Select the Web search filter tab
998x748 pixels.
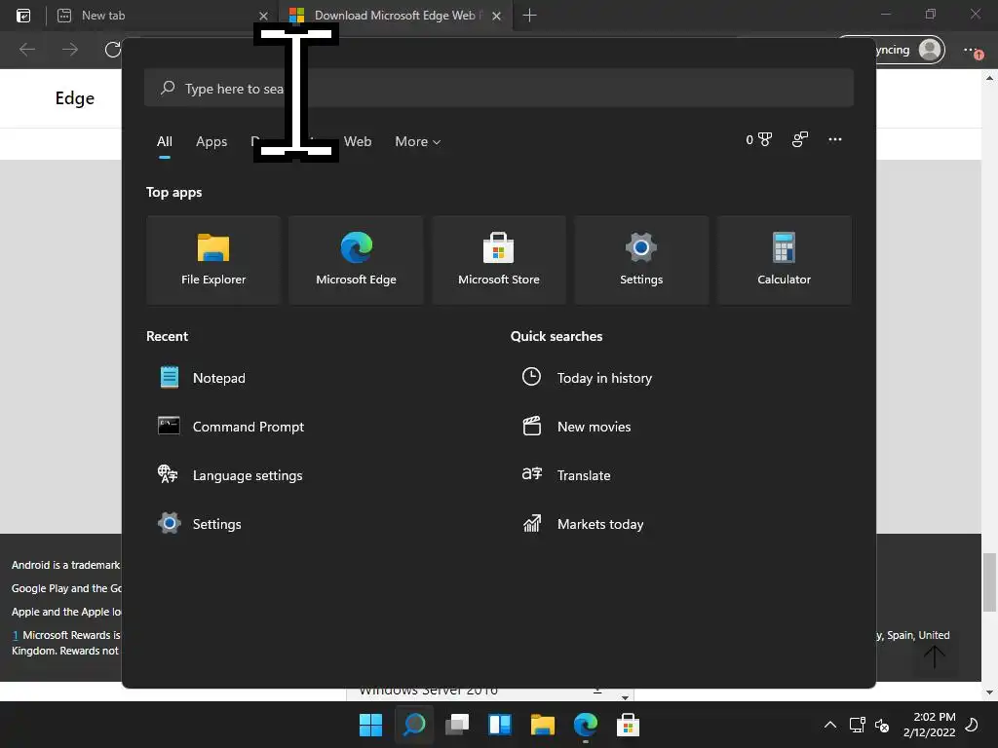point(358,142)
